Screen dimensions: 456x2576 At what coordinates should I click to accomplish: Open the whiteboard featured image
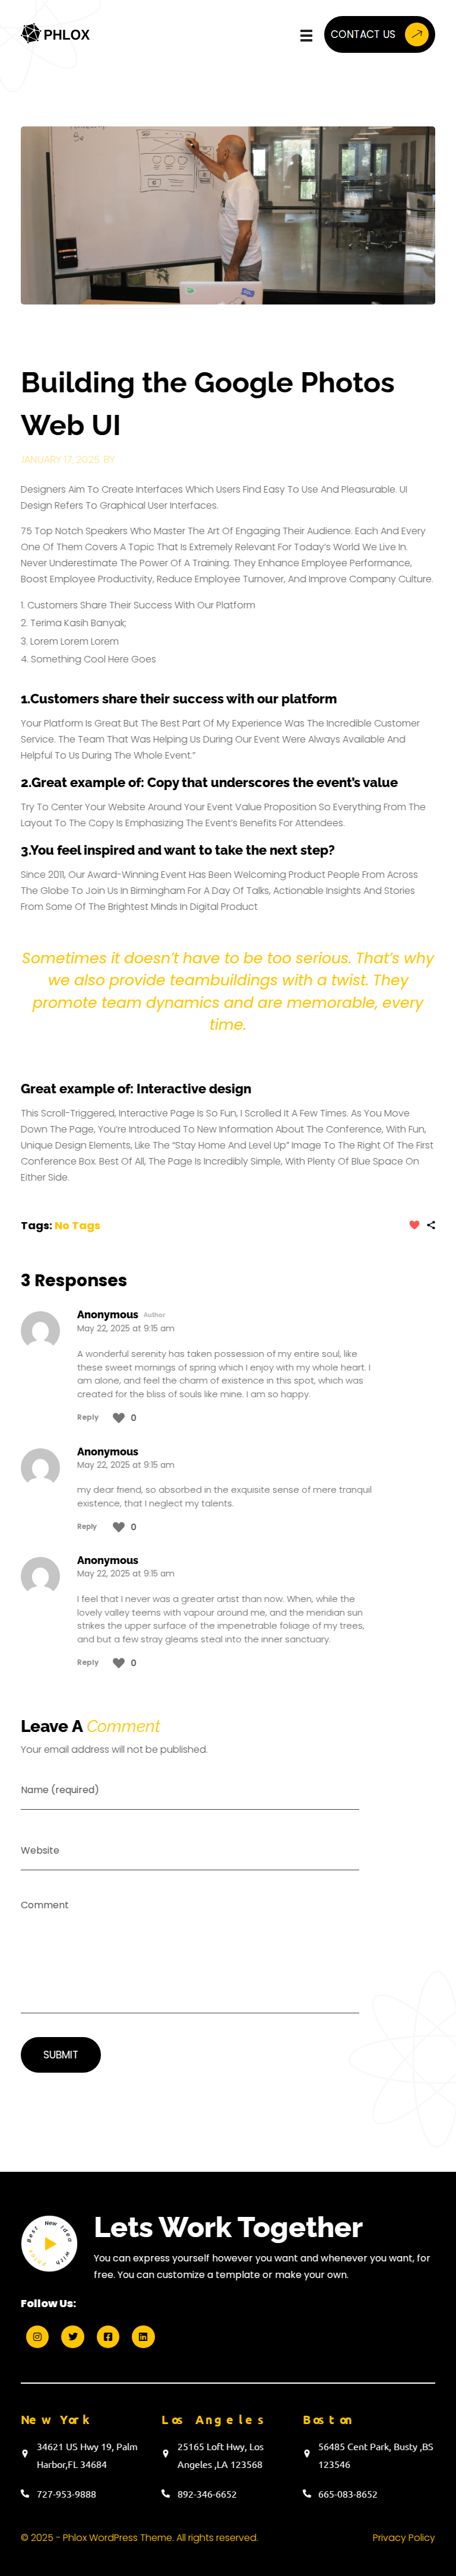tap(228, 215)
